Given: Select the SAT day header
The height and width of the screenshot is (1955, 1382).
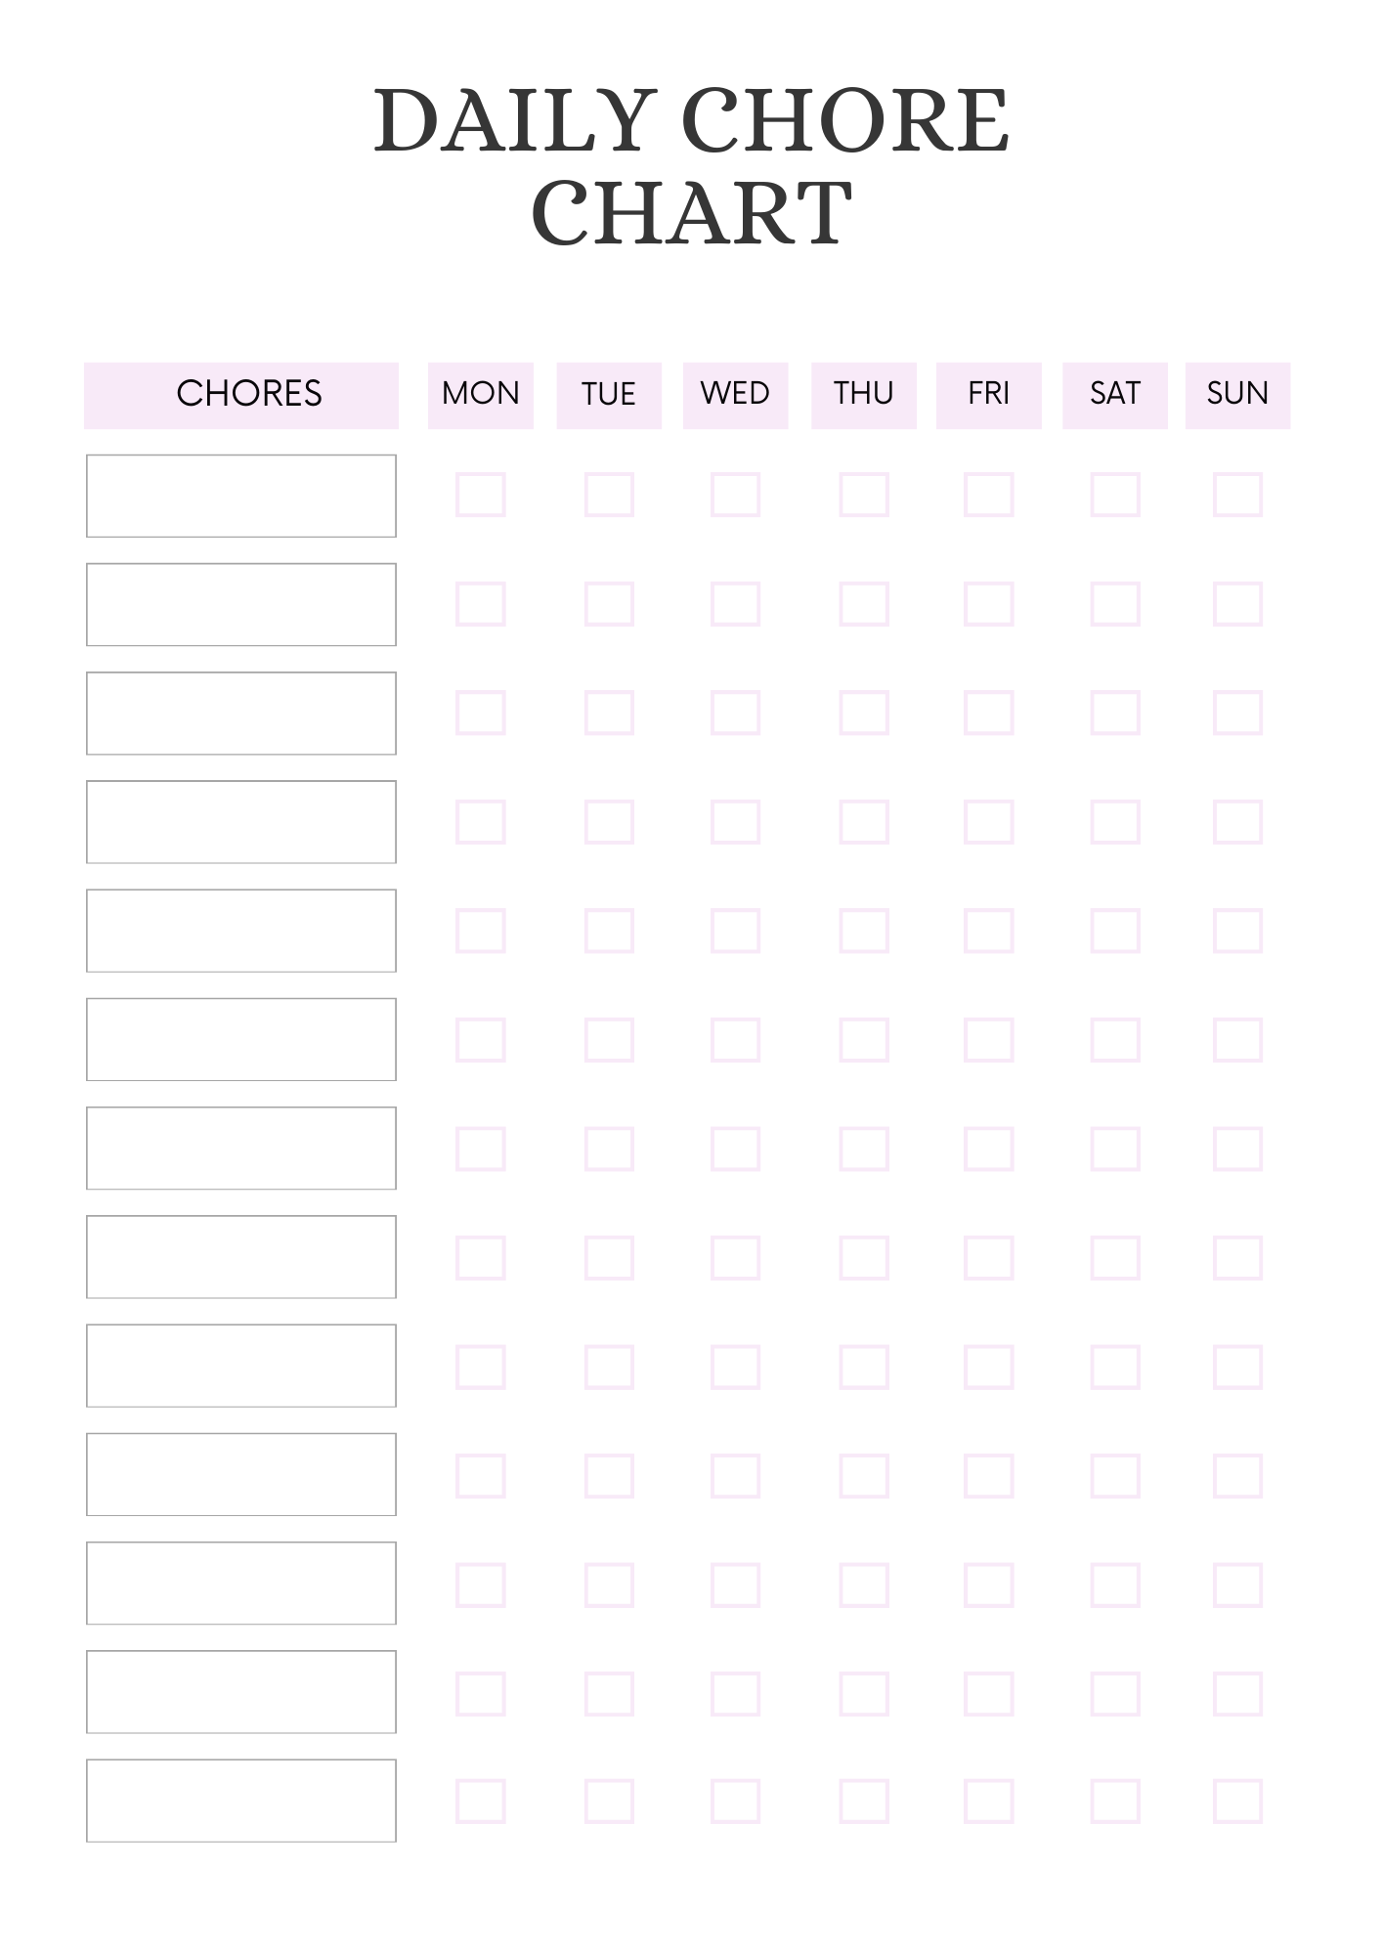Looking at the screenshot, I should (x=1114, y=395).
